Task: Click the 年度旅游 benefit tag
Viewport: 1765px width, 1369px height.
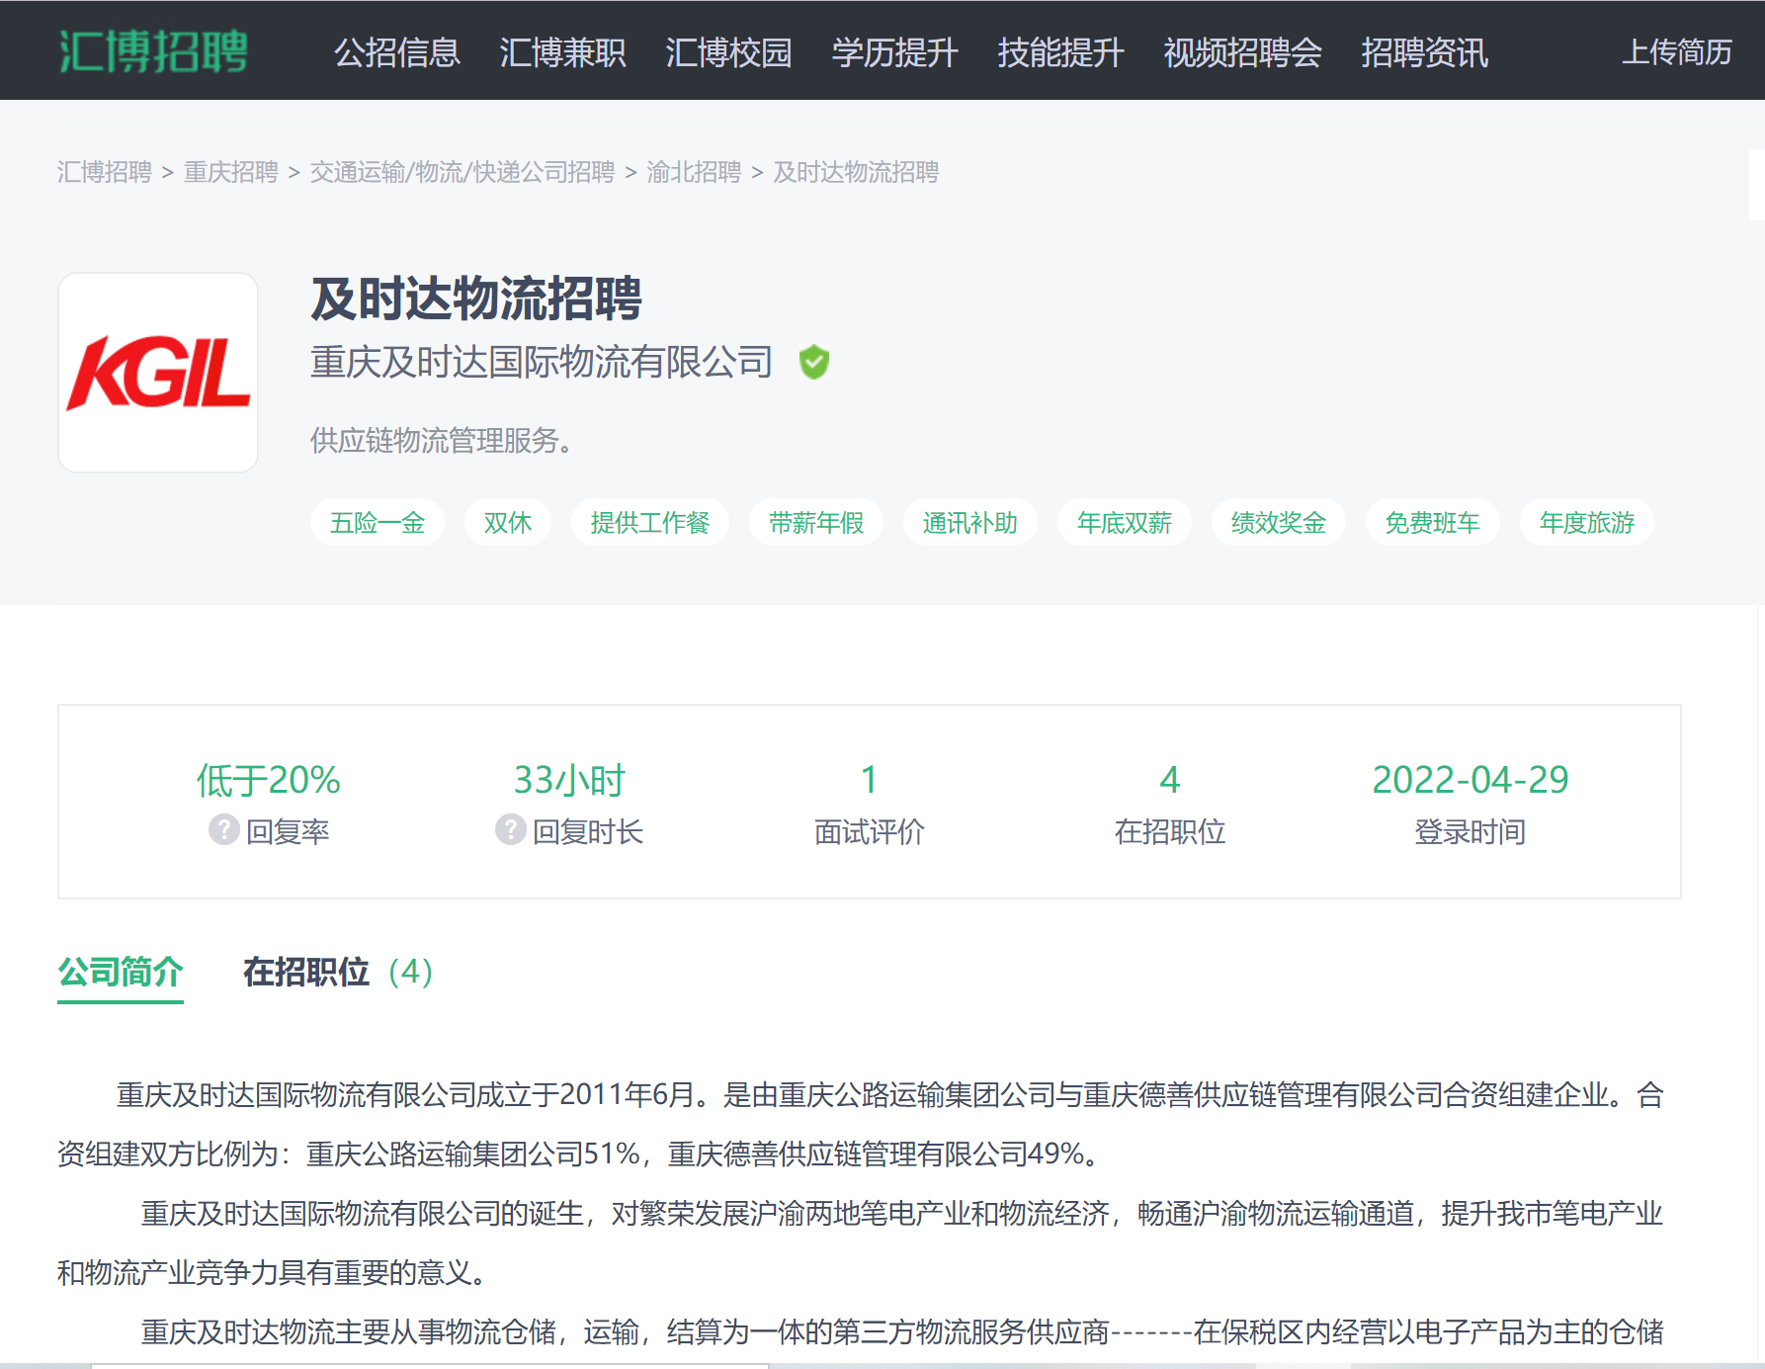Action: point(1587,522)
